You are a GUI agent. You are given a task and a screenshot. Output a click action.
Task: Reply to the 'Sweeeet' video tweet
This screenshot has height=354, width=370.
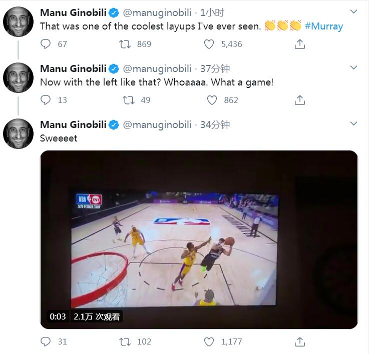46,341
